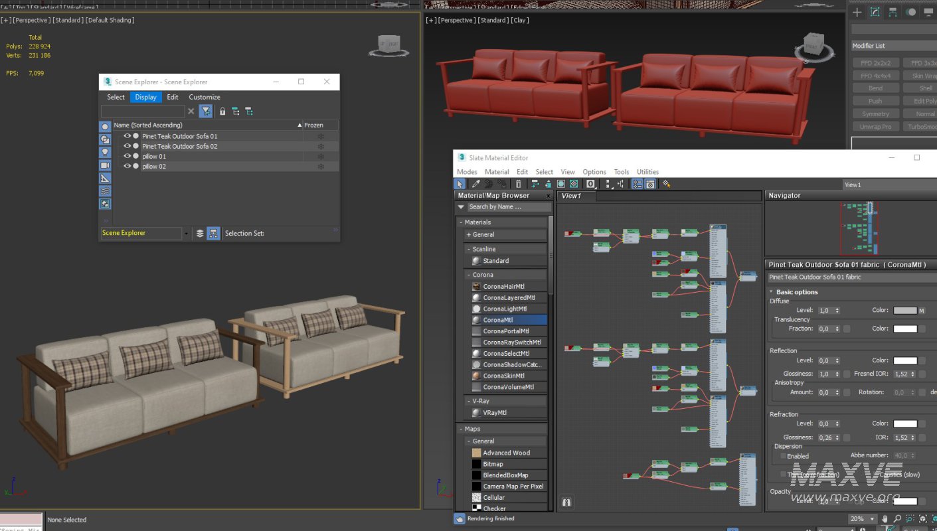Click the FFD 2x2x2 modifier button
937x531 pixels.
tap(875, 63)
